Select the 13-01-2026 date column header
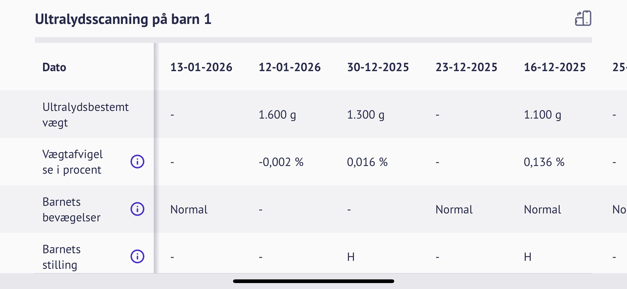This screenshot has height=289, width=627. tap(201, 67)
